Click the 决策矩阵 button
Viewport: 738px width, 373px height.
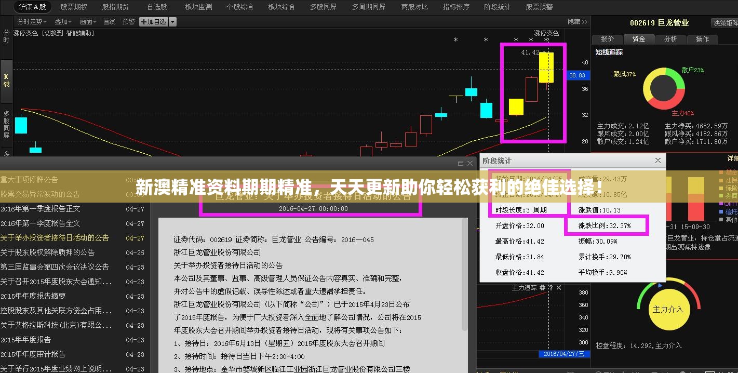click(x=726, y=23)
